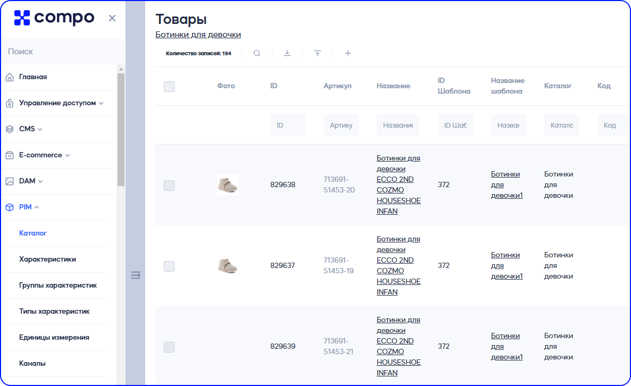Expand the Управление доступом menu chevron
The image size is (631, 386).
[x=101, y=103]
